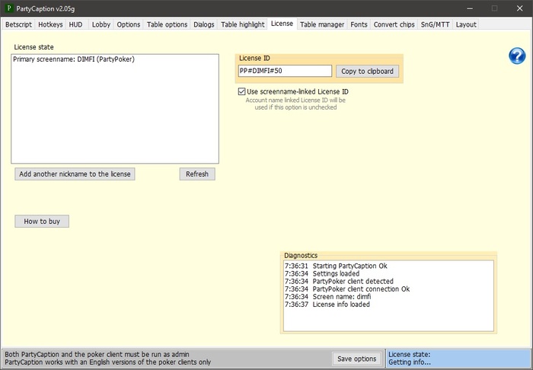The width and height of the screenshot is (533, 370).
Task: Click the run as admin status bar message
Action: [97, 354]
